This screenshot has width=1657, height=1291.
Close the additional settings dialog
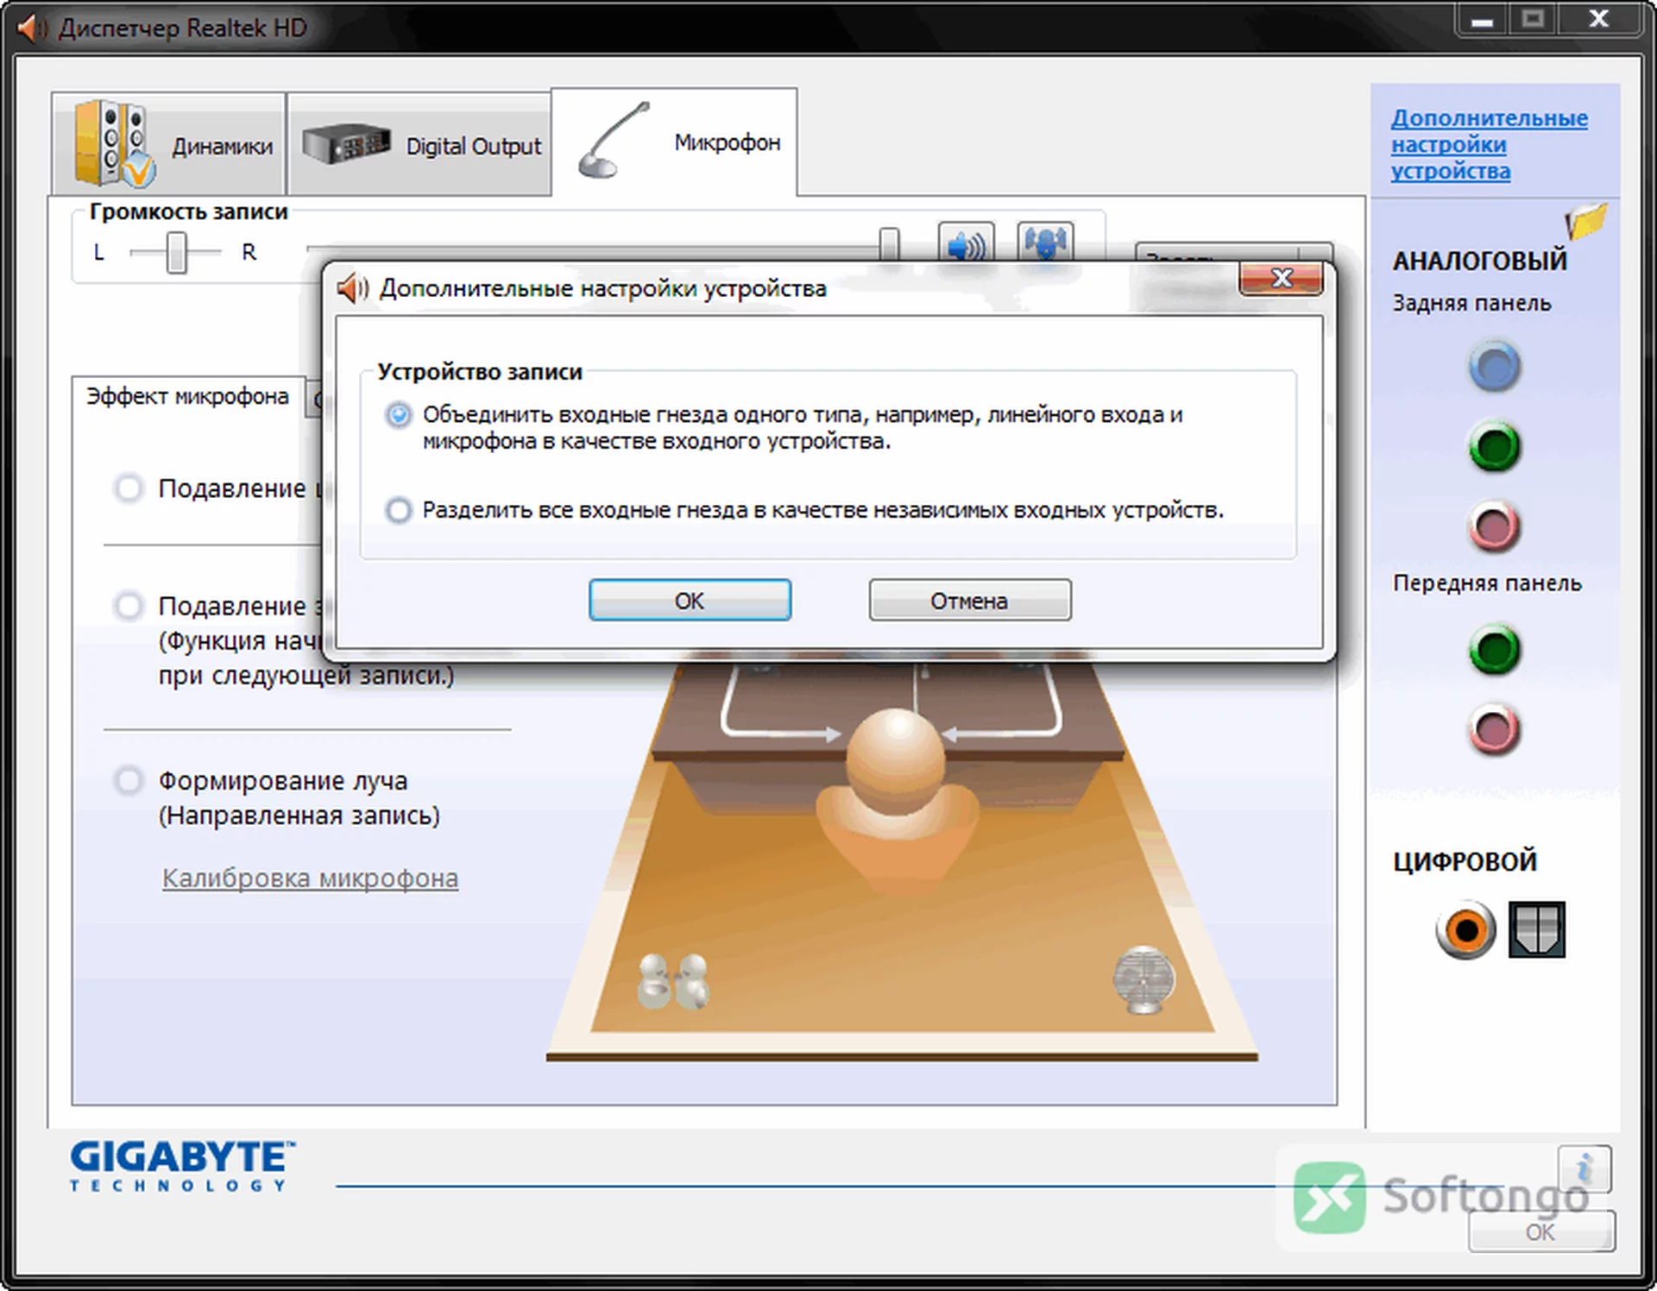1281,279
